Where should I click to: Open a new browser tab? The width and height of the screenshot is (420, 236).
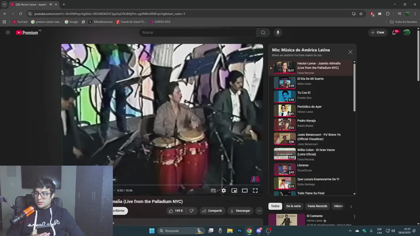[64, 5]
